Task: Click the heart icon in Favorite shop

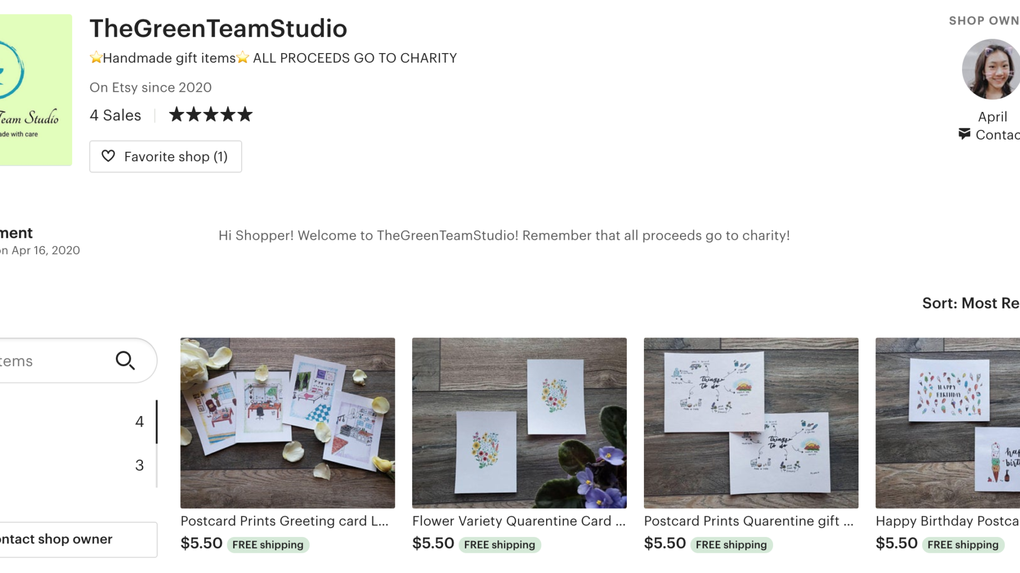Action: 108,156
